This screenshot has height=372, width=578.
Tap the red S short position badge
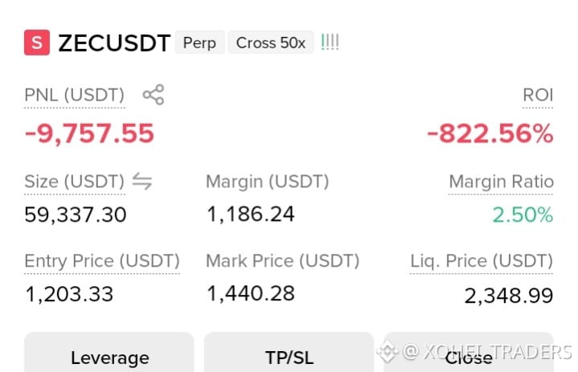click(x=37, y=43)
